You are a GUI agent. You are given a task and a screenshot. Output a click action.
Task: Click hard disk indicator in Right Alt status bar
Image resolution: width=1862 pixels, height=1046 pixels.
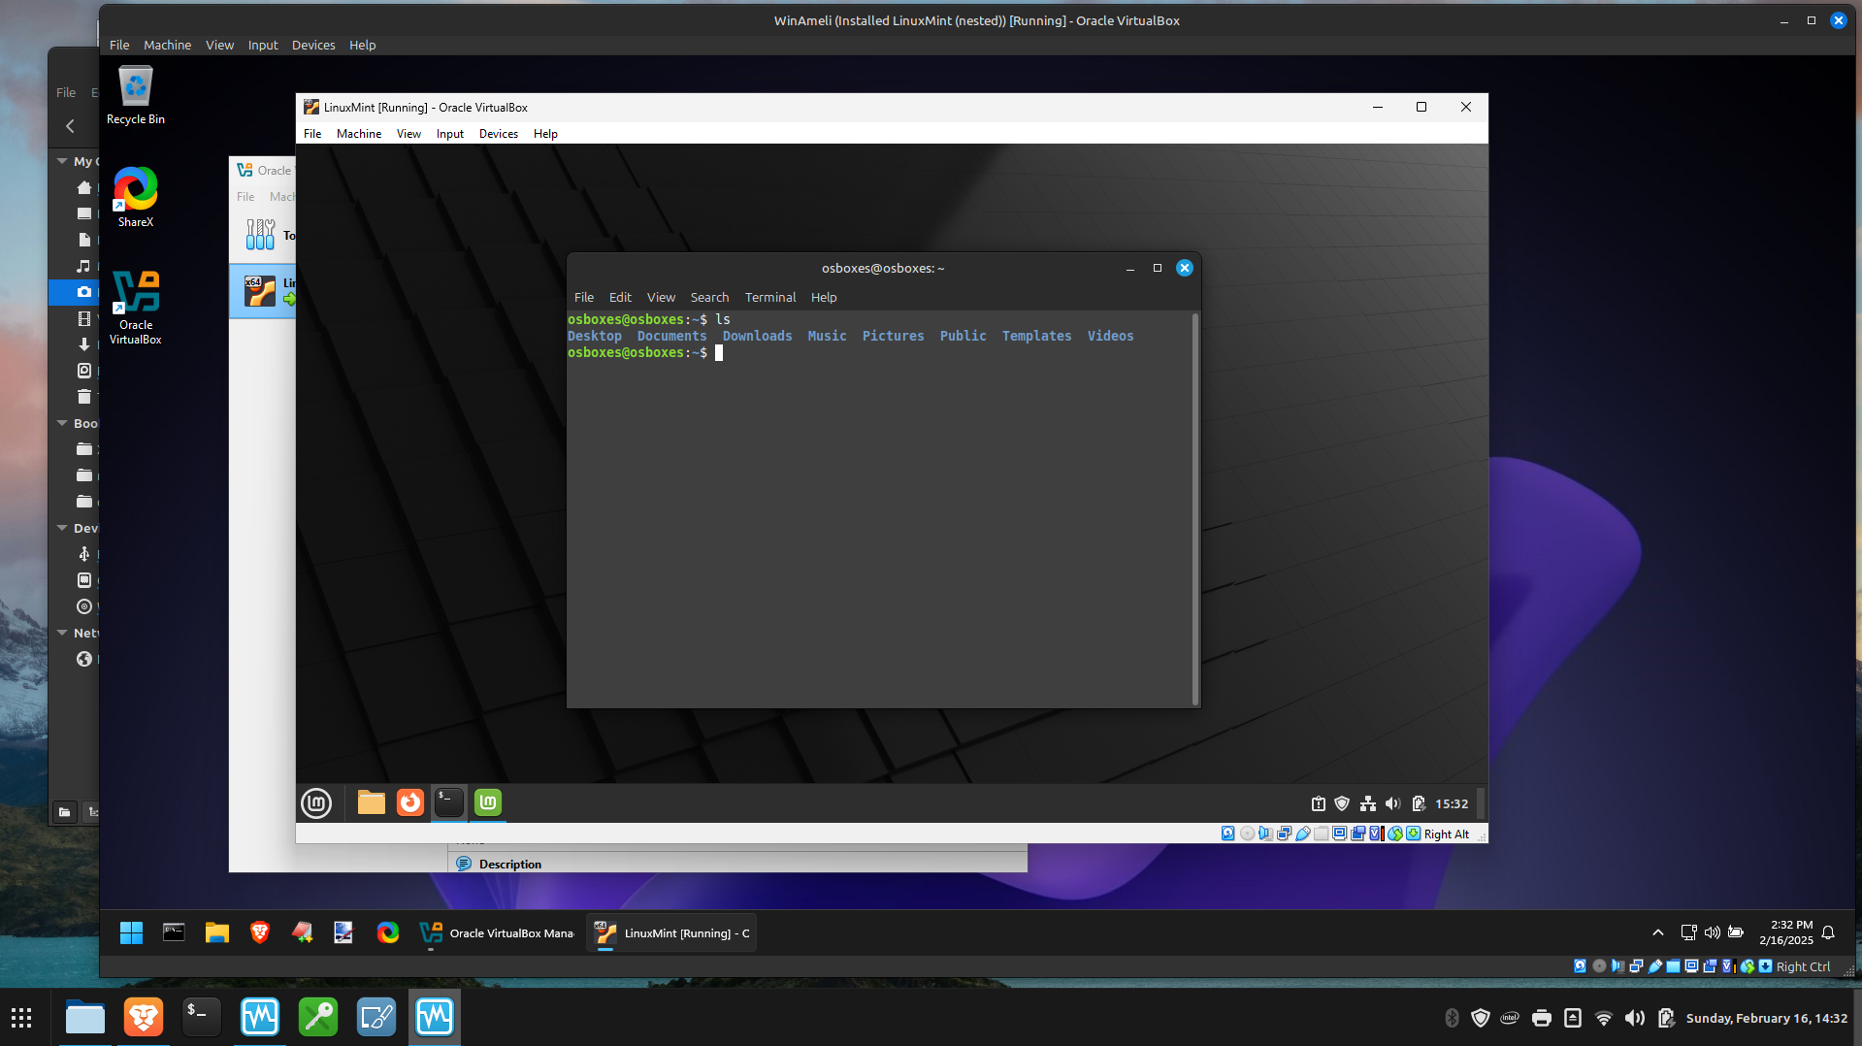tap(1228, 834)
